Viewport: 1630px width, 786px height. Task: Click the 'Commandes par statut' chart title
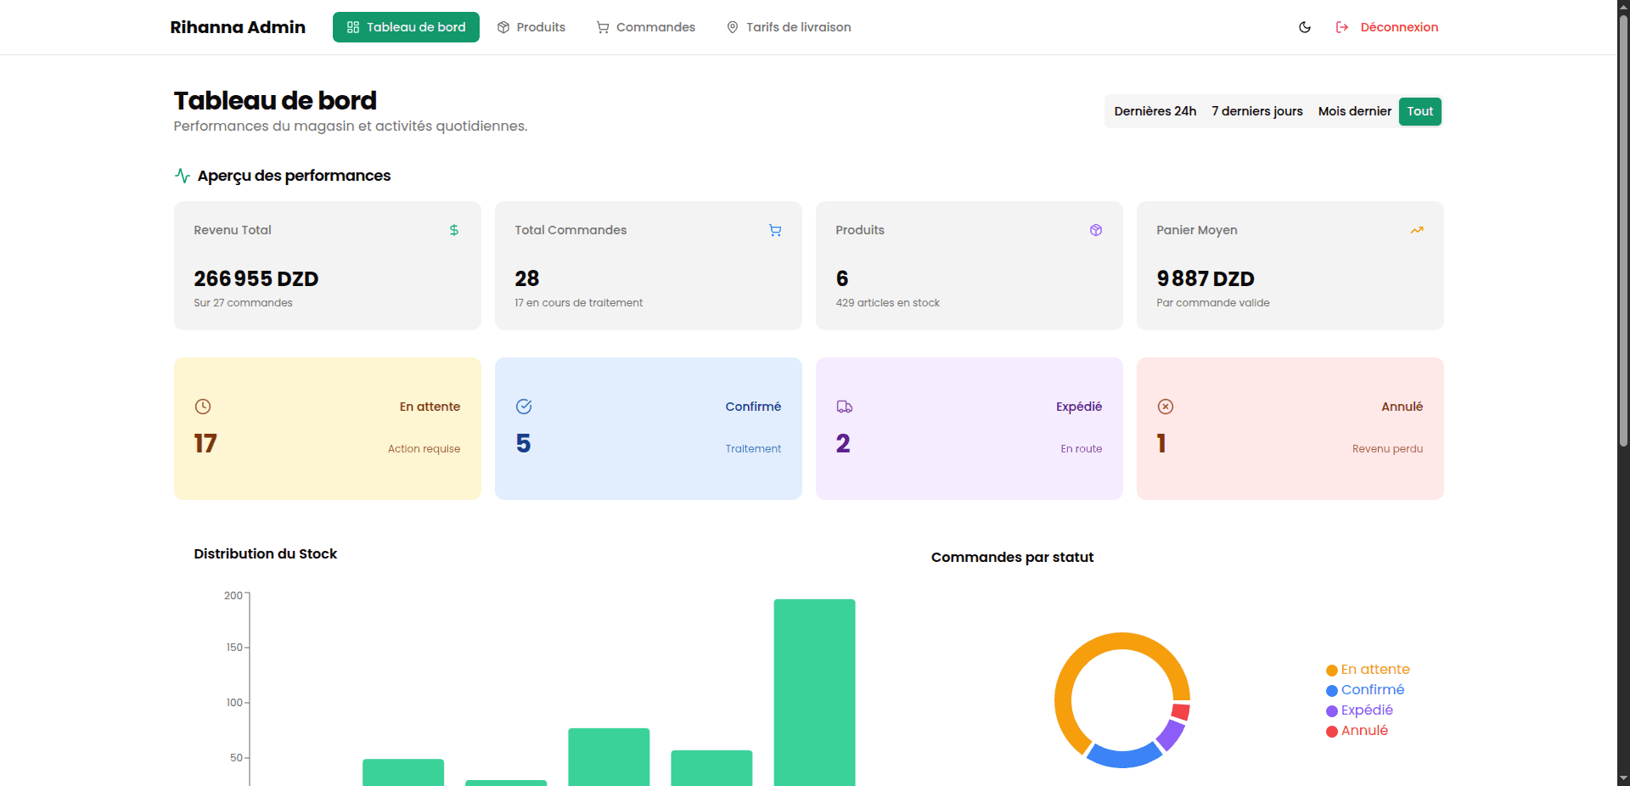(1012, 557)
